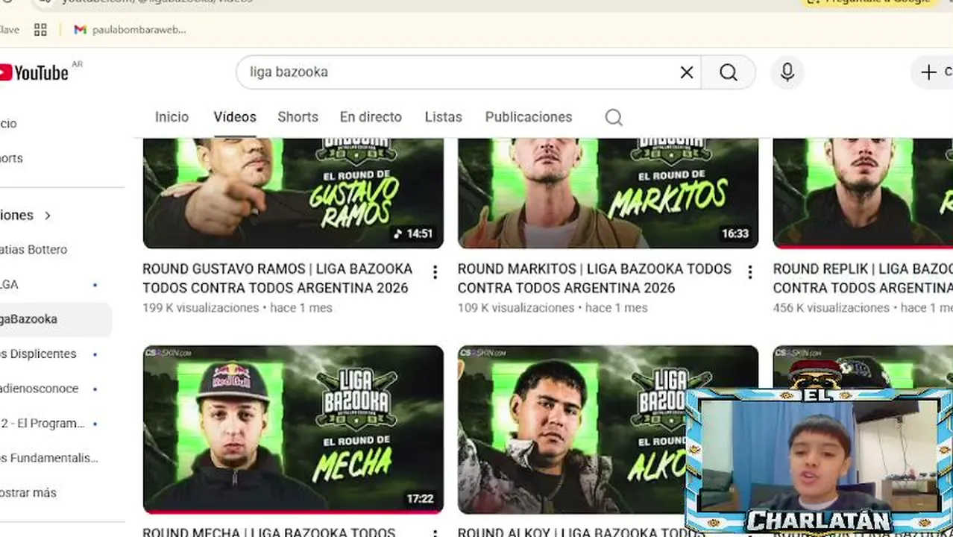Click the 16:33 duration badge
The width and height of the screenshot is (953, 537).
[735, 233]
